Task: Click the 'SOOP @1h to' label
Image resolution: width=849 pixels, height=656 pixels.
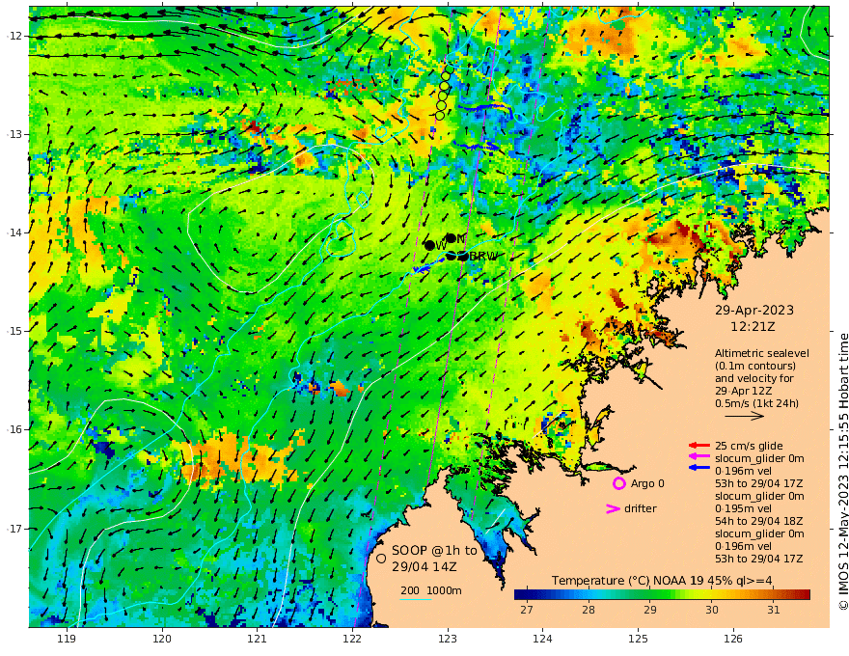Action: tap(435, 551)
